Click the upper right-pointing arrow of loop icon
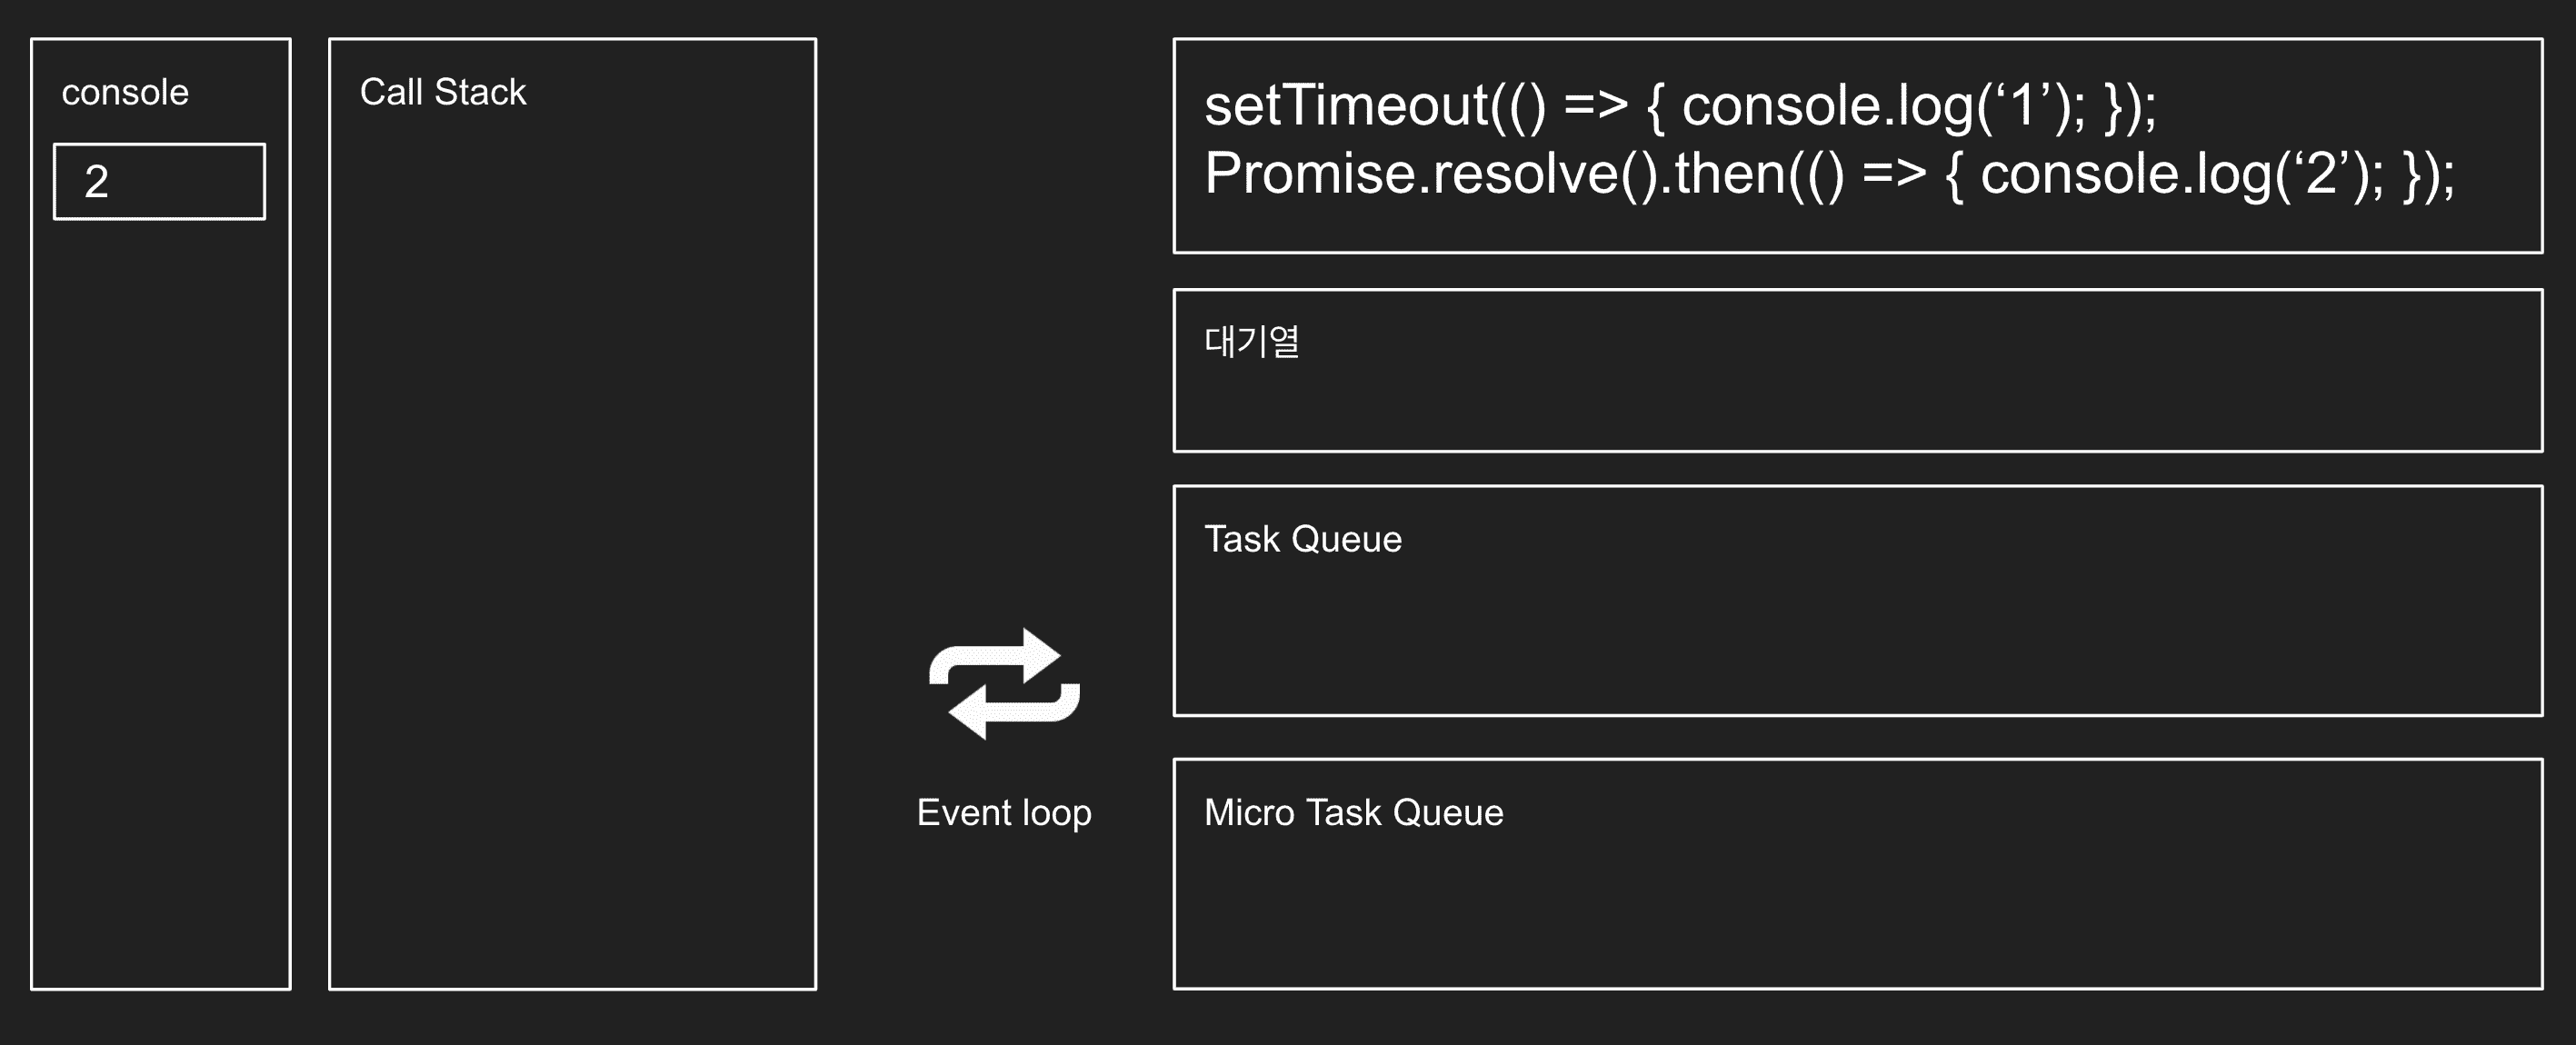 pyautogui.click(x=1000, y=659)
